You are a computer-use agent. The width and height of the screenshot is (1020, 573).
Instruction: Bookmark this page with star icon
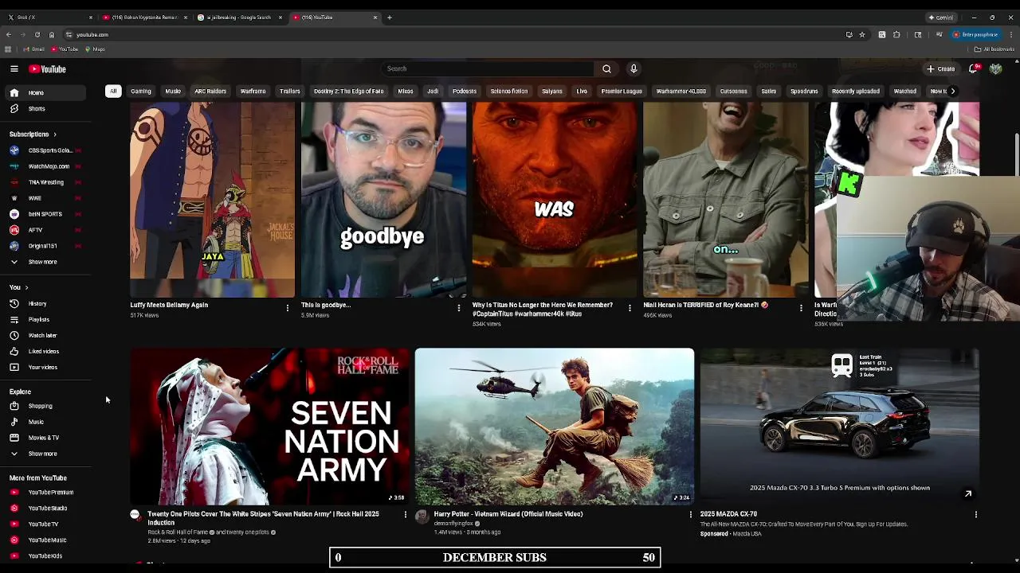pyautogui.click(x=861, y=34)
